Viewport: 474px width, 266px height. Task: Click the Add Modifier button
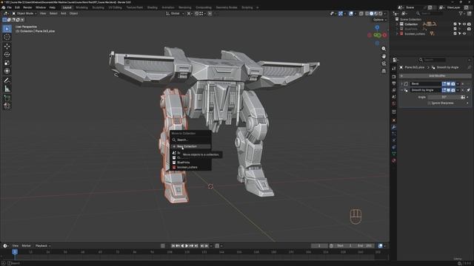435,76
